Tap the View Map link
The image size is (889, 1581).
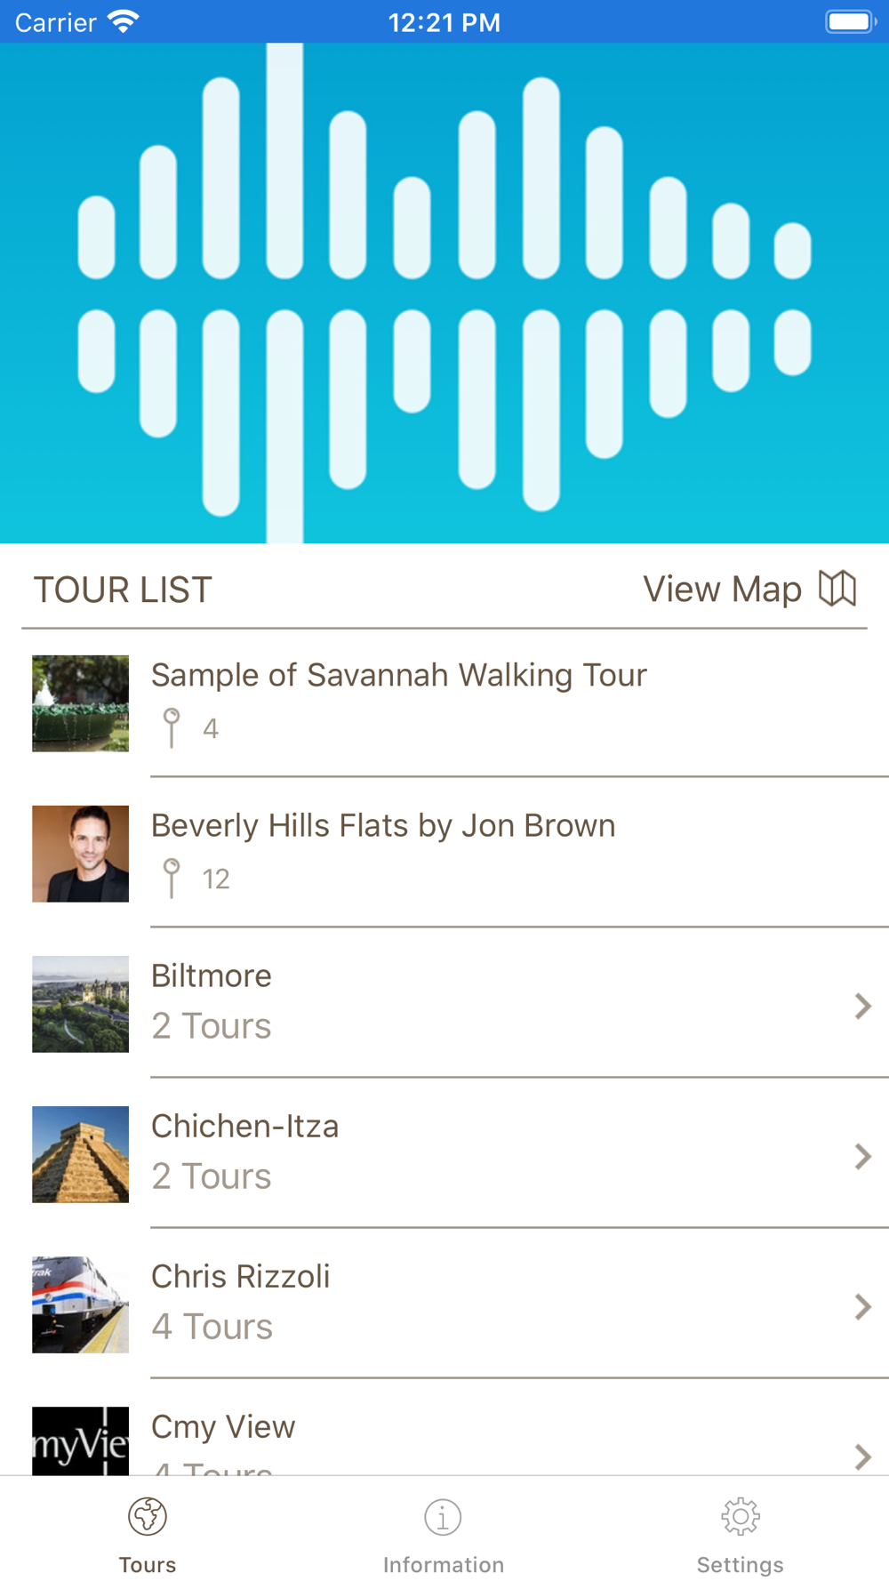click(x=722, y=589)
